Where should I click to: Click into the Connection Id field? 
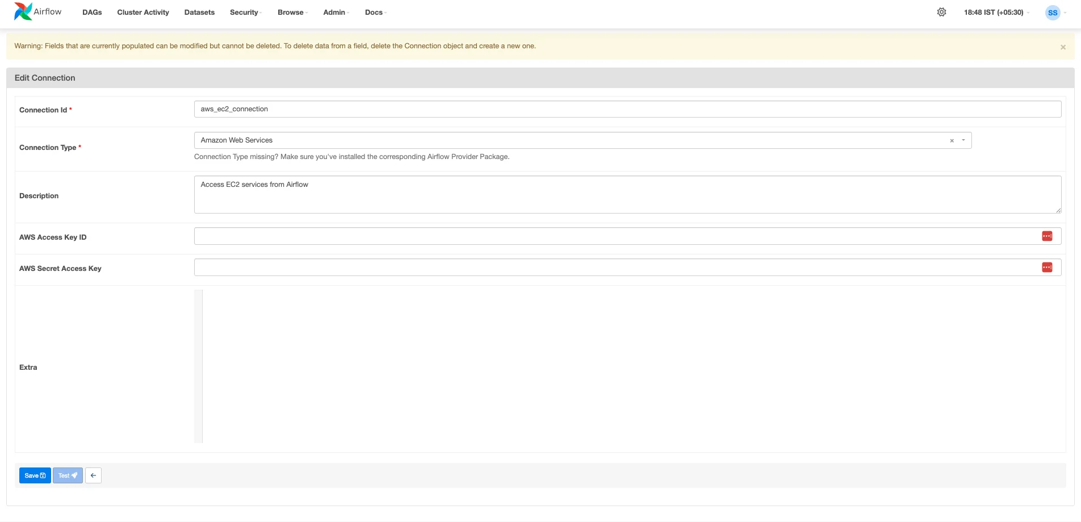[627, 109]
